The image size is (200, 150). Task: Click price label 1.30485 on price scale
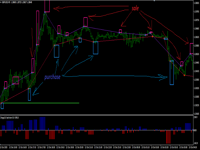click(197, 62)
